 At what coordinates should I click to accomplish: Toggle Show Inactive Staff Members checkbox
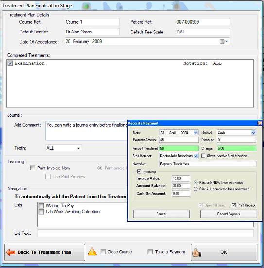coord(203,156)
